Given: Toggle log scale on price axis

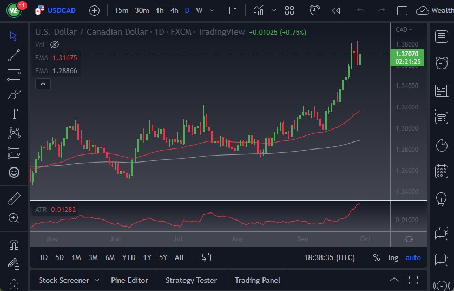Looking at the screenshot, I should [x=393, y=257].
